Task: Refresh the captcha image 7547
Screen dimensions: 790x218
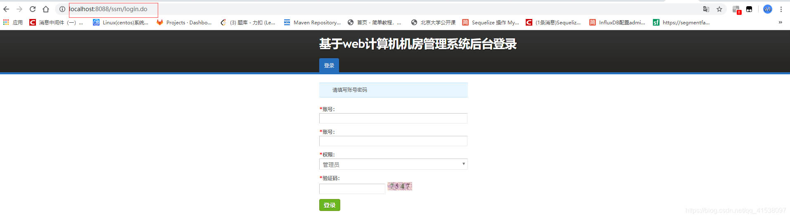Action: click(x=400, y=186)
